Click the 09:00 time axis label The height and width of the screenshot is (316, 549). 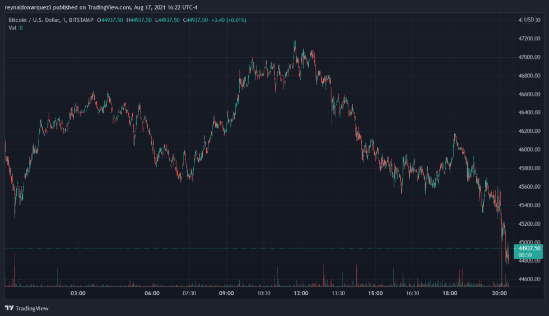[226, 293]
